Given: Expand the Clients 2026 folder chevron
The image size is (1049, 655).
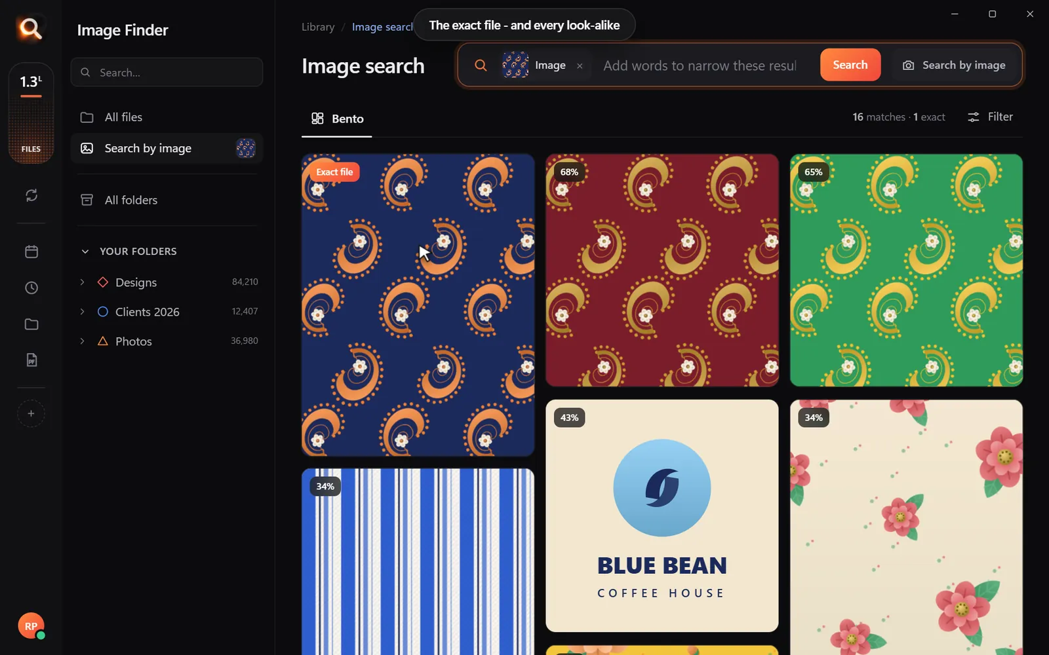Looking at the screenshot, I should point(82,311).
